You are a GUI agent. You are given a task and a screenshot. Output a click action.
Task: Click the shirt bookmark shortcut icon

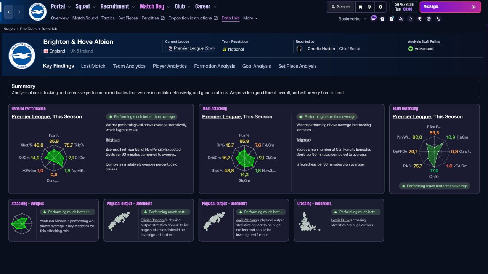[x=382, y=19]
